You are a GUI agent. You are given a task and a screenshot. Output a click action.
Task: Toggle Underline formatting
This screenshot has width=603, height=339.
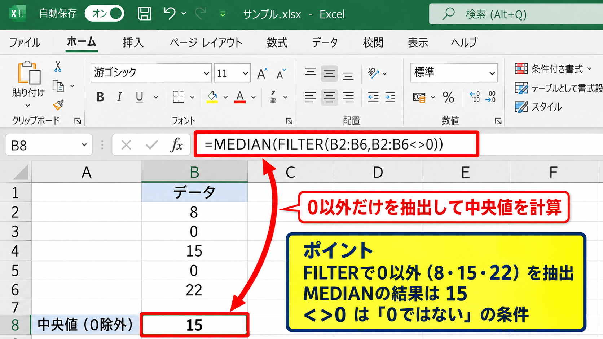[x=139, y=97]
